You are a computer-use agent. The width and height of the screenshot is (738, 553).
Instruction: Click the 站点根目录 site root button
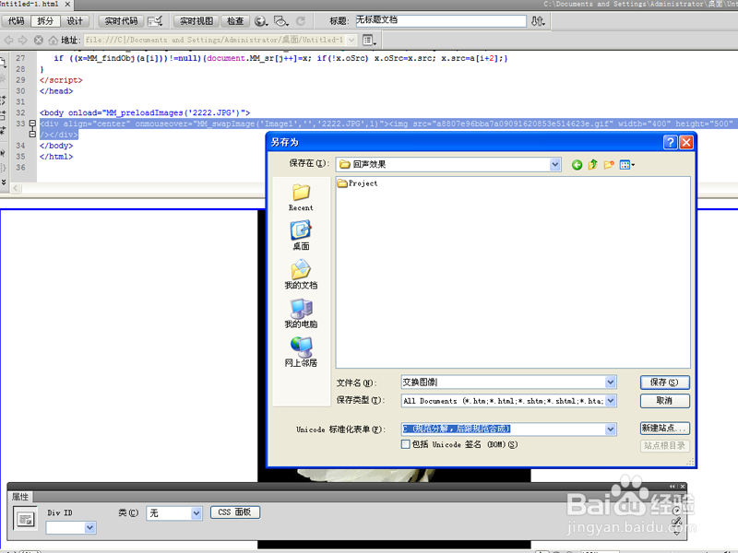point(664,445)
